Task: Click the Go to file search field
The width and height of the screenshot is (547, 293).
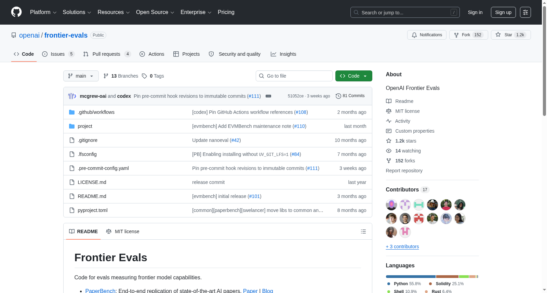Action: (x=294, y=76)
